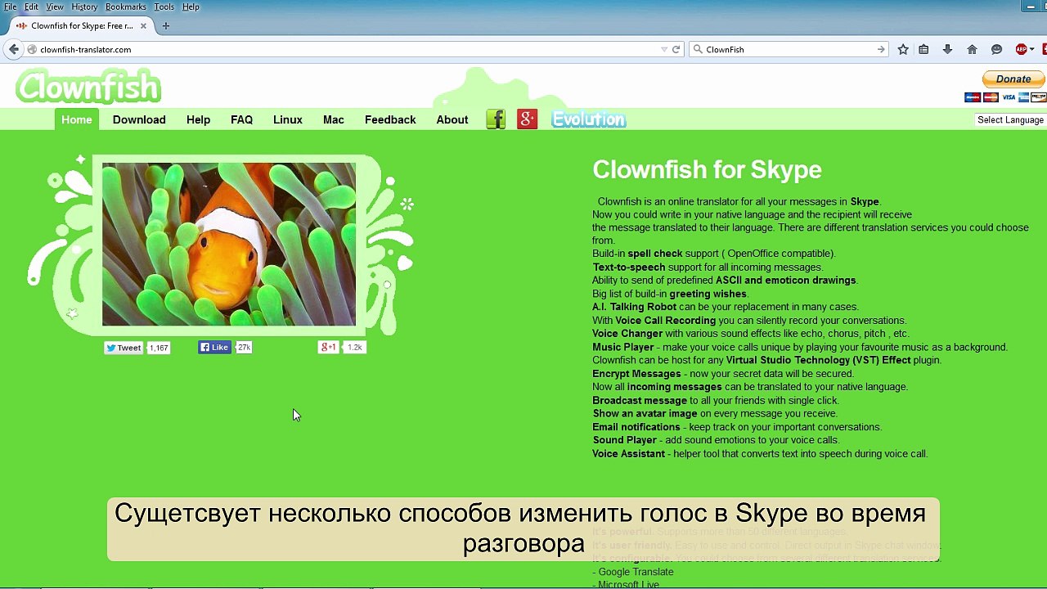Open the File menu
Viewport: 1047px width, 589px height.
10,7
